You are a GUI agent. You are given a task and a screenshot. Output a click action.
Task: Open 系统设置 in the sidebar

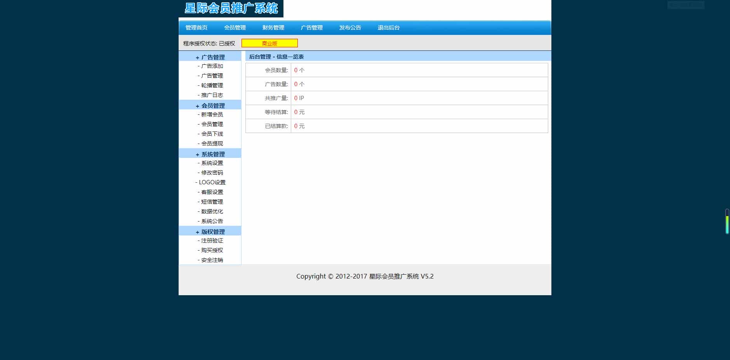click(x=210, y=163)
